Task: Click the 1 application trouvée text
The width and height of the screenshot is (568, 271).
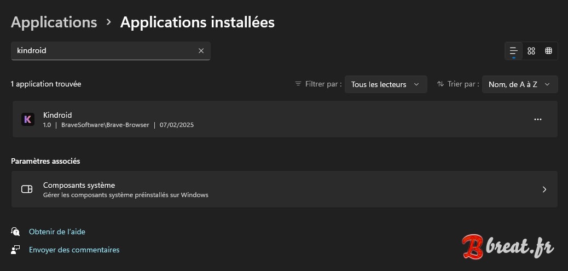Action: pos(46,84)
